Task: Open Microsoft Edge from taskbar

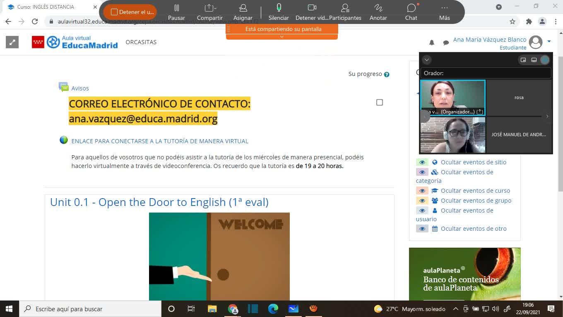Action: click(x=273, y=309)
